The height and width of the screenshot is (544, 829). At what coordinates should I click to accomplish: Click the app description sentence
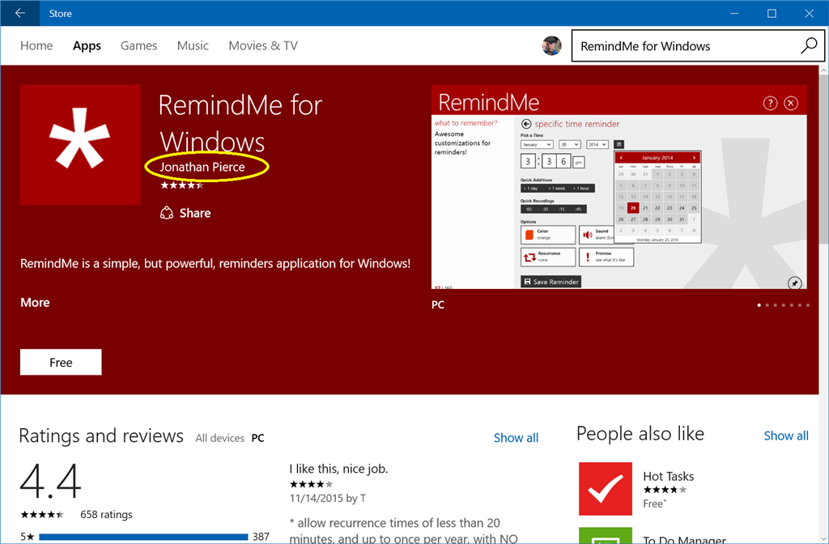[x=215, y=263]
